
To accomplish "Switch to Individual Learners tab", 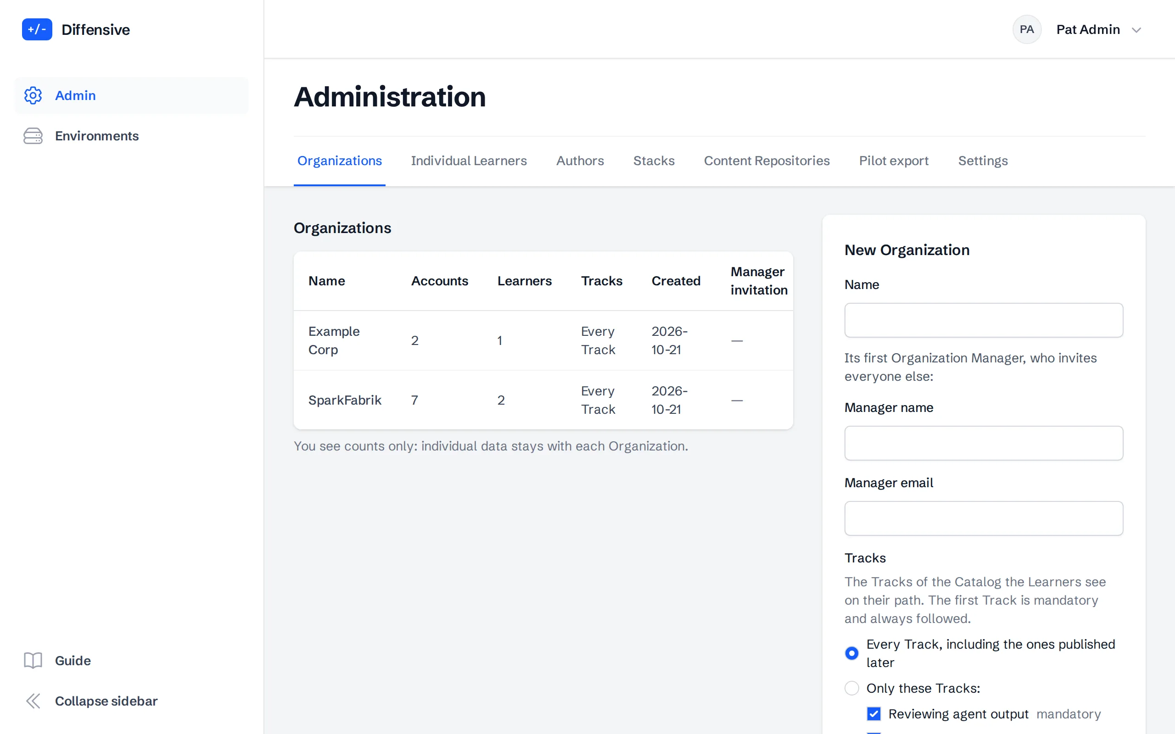I will [469, 161].
